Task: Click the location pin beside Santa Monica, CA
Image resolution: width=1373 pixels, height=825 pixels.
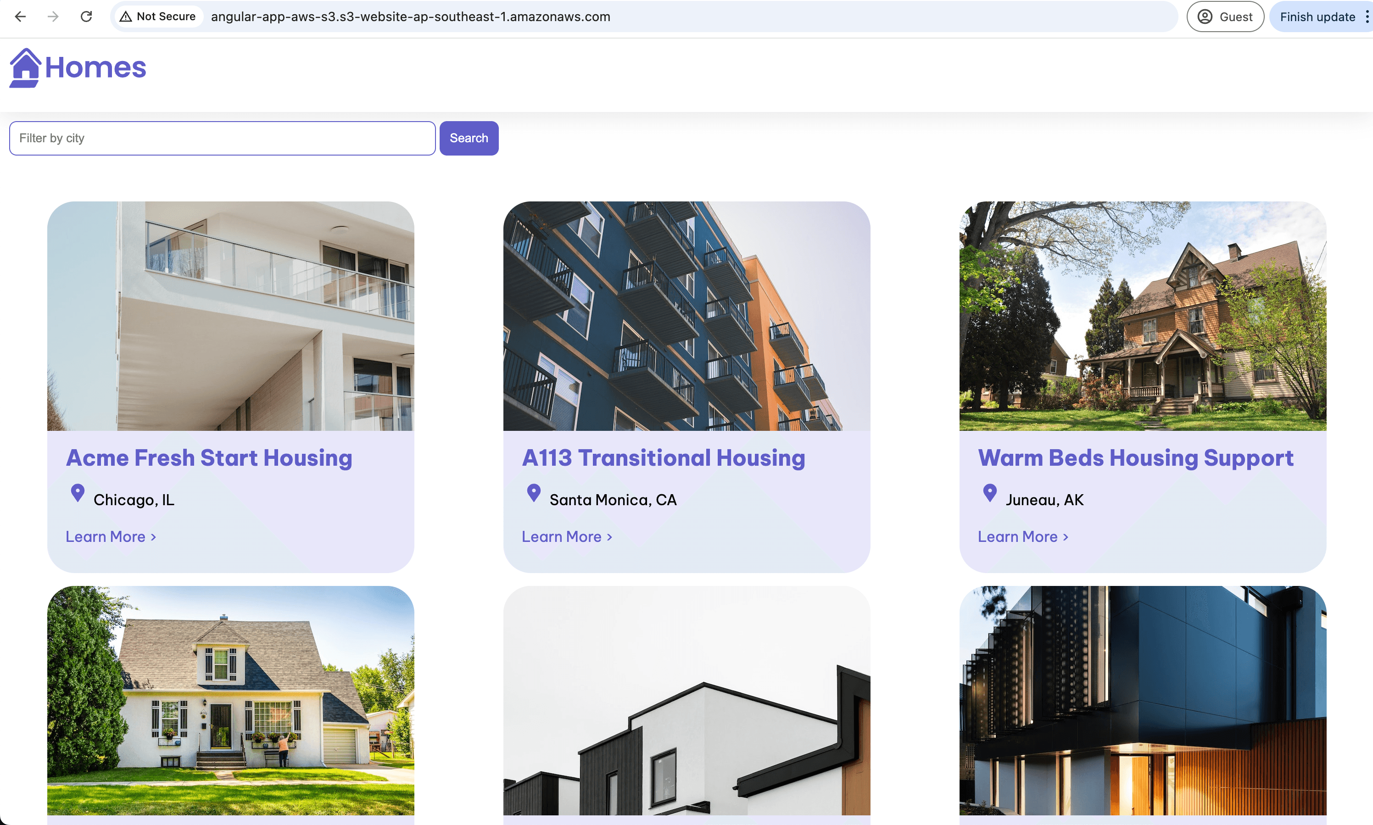Action: point(534,492)
